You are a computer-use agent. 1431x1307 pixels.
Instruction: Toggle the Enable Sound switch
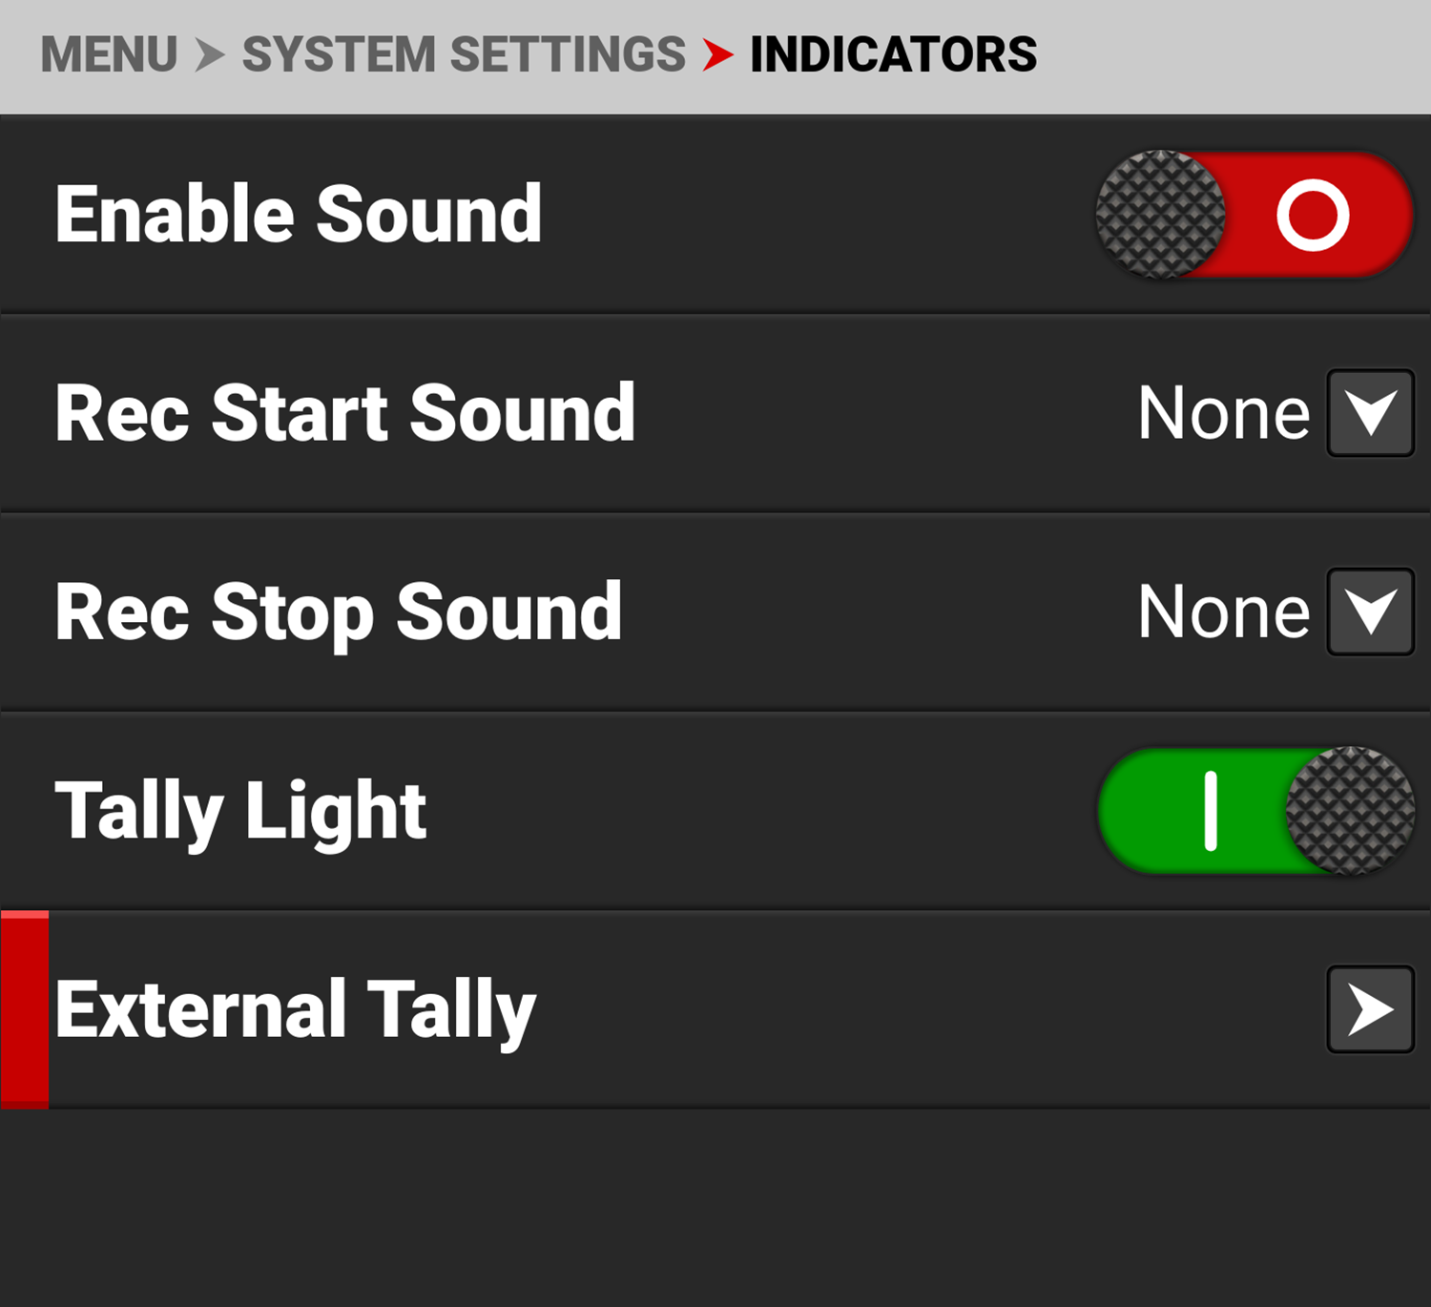point(1253,215)
